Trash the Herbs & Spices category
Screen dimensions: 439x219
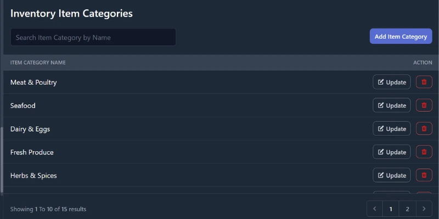pyautogui.click(x=424, y=175)
